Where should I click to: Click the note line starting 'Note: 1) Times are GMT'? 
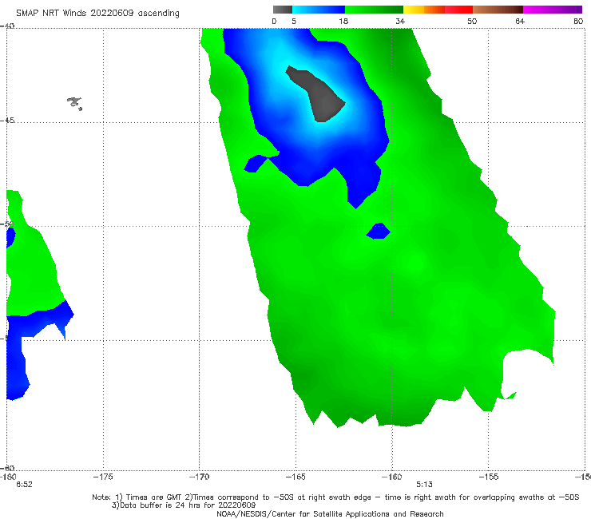(335, 497)
